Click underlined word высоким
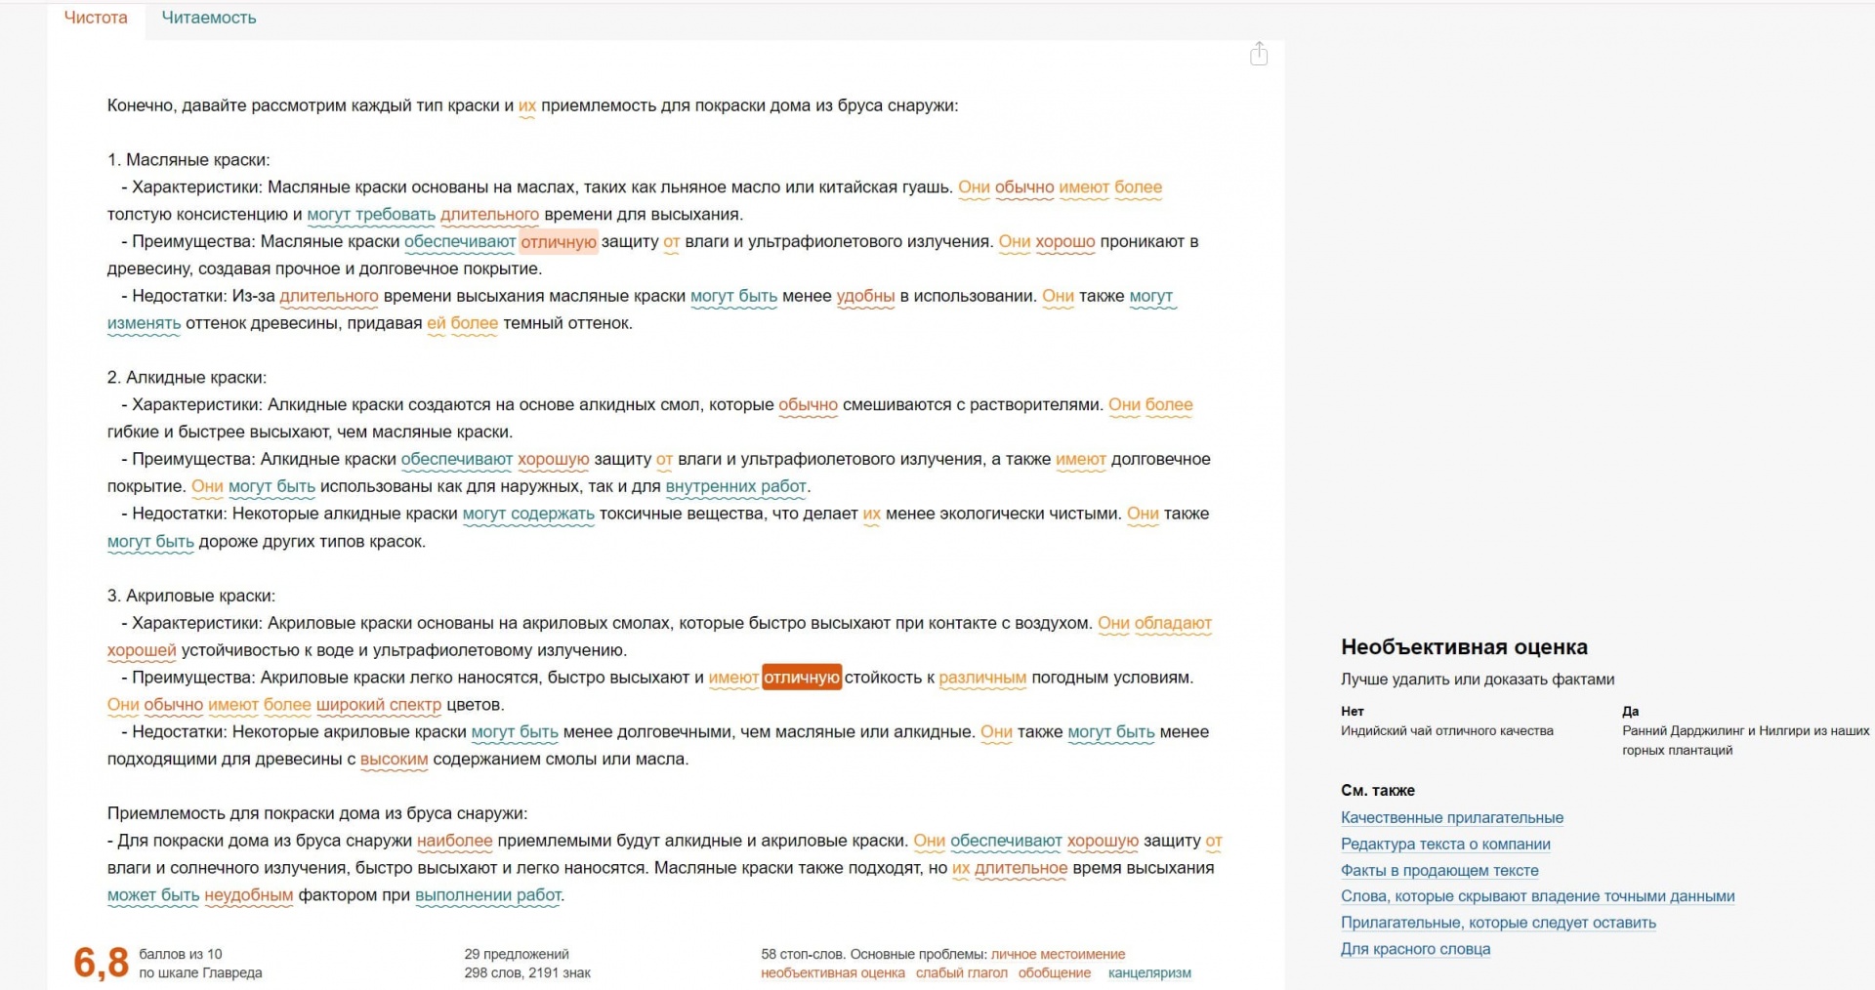Screen dimensions: 1875x990 click(x=395, y=759)
